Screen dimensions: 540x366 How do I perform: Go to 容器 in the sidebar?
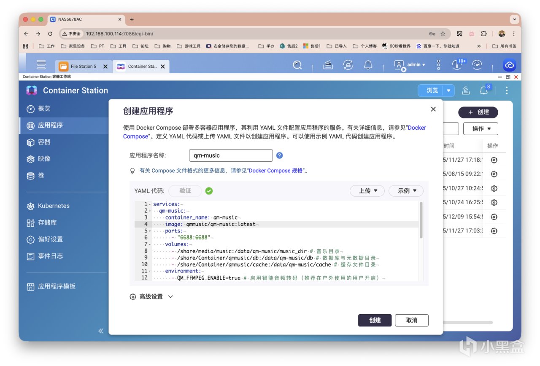tap(64, 142)
